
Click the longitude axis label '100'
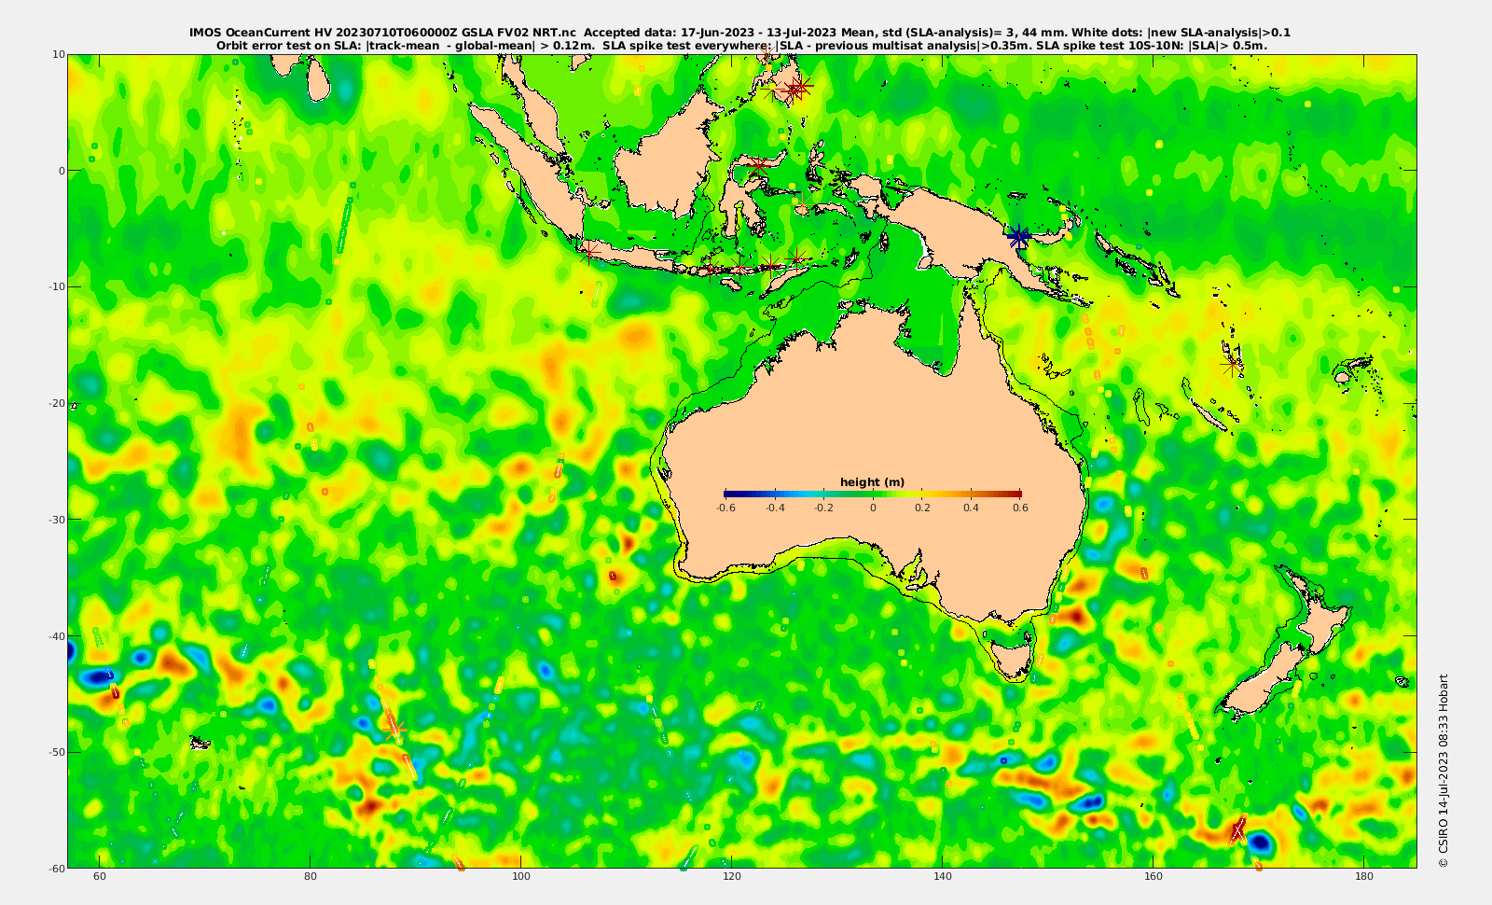click(x=521, y=876)
